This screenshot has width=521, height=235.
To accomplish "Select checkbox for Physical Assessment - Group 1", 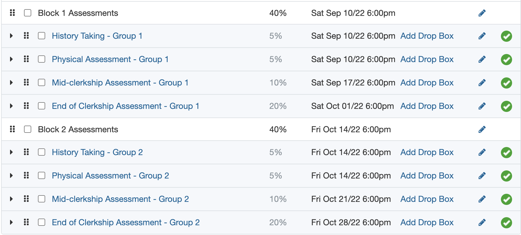I will [42, 59].
